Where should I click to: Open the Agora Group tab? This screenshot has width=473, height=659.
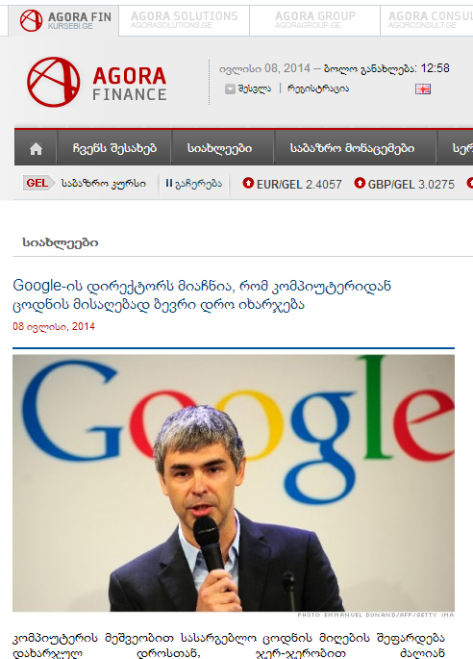pos(314,20)
